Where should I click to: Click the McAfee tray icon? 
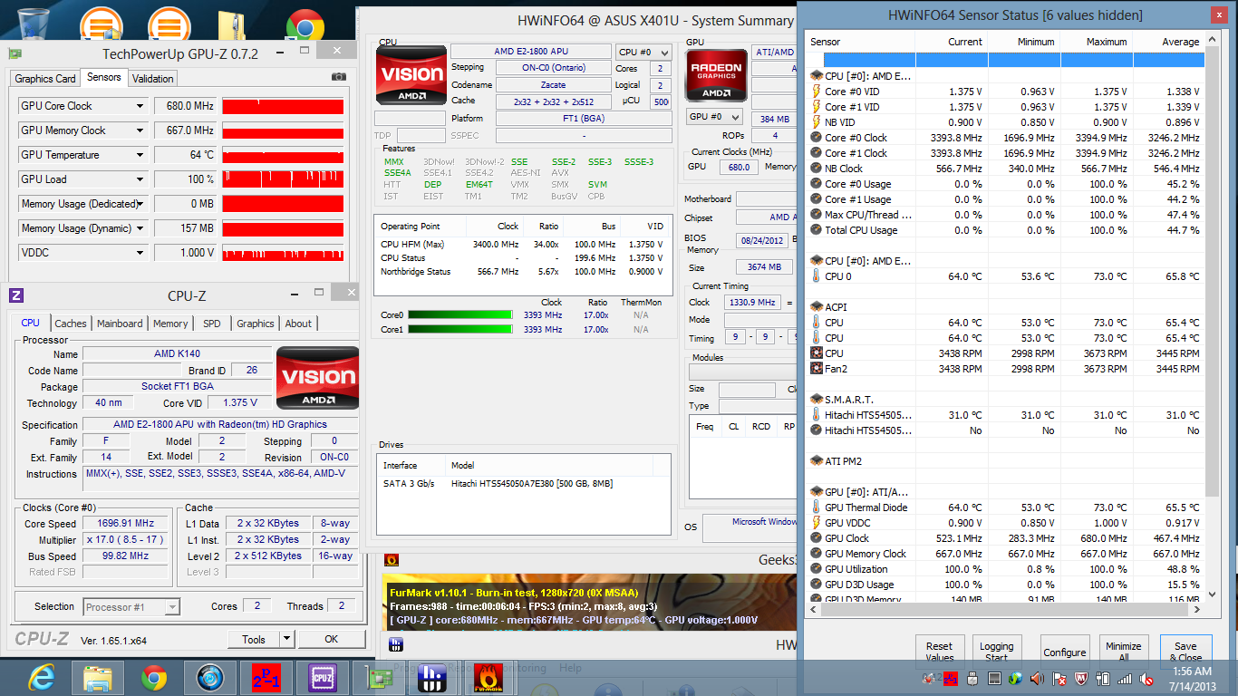click(x=1080, y=678)
